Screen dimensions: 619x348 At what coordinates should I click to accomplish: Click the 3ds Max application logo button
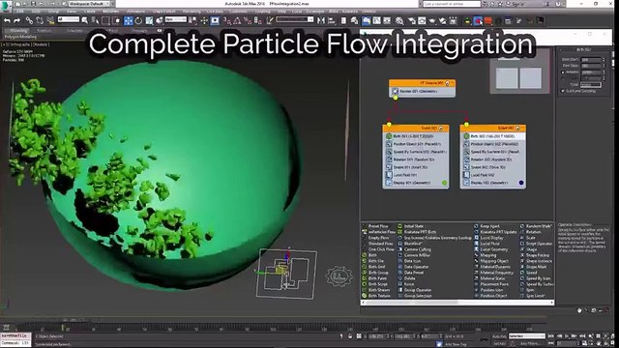[x=6, y=6]
